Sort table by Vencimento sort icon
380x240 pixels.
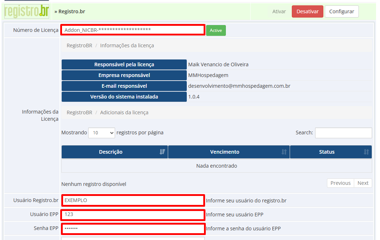[x=284, y=152]
